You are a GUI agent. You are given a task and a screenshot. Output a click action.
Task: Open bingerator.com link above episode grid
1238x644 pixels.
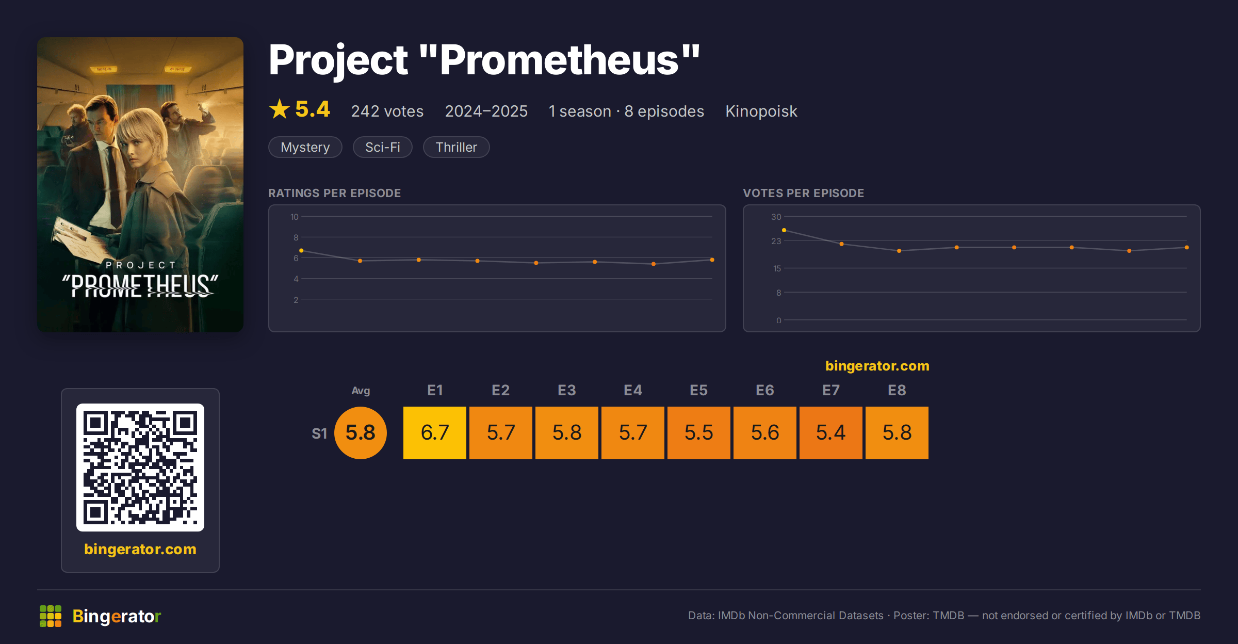pos(877,366)
